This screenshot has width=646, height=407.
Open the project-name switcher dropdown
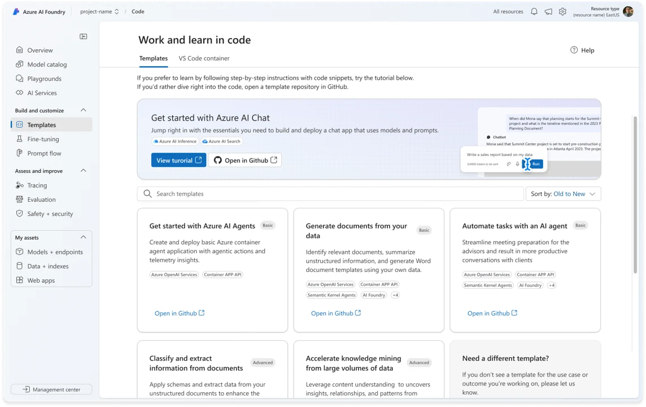click(x=99, y=11)
